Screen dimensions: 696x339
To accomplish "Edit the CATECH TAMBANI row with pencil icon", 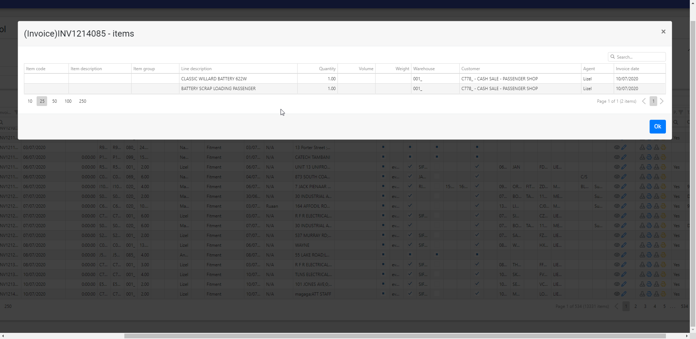I will (624, 157).
